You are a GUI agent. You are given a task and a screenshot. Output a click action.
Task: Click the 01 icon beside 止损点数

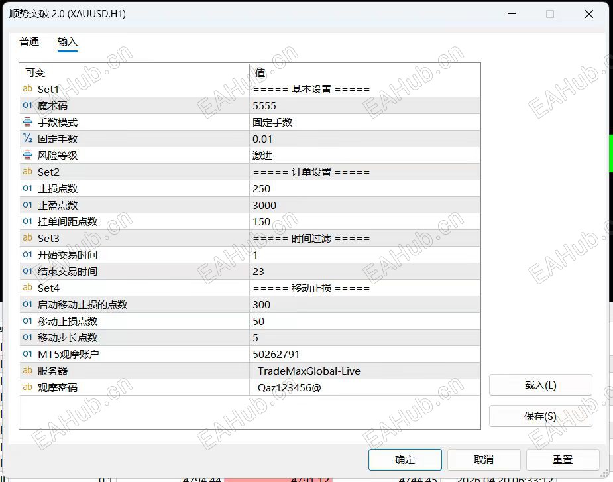click(x=27, y=188)
